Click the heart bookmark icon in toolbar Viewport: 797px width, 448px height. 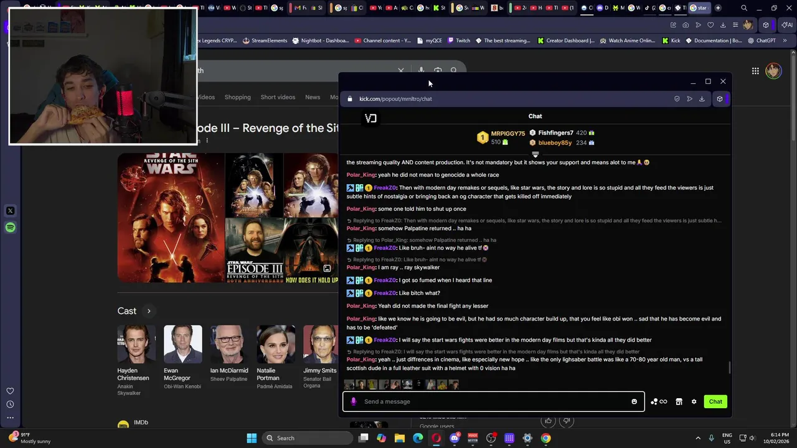(710, 25)
